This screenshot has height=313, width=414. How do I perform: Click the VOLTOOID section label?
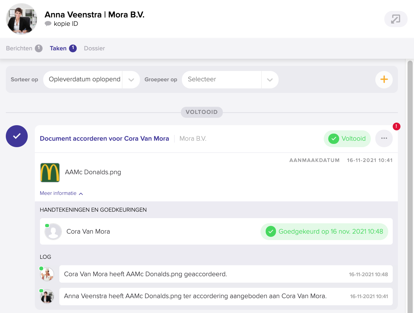click(202, 112)
